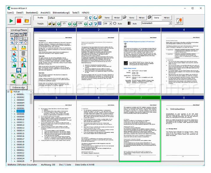Toggle Vorne beside the grayscale palette icon
Screen dimensions: 211x173
(x=132, y=18)
